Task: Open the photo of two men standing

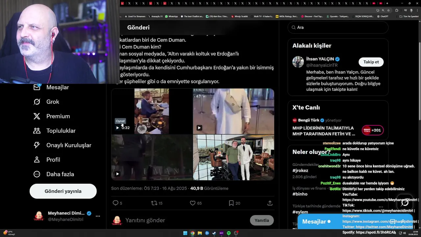Action: (234, 157)
